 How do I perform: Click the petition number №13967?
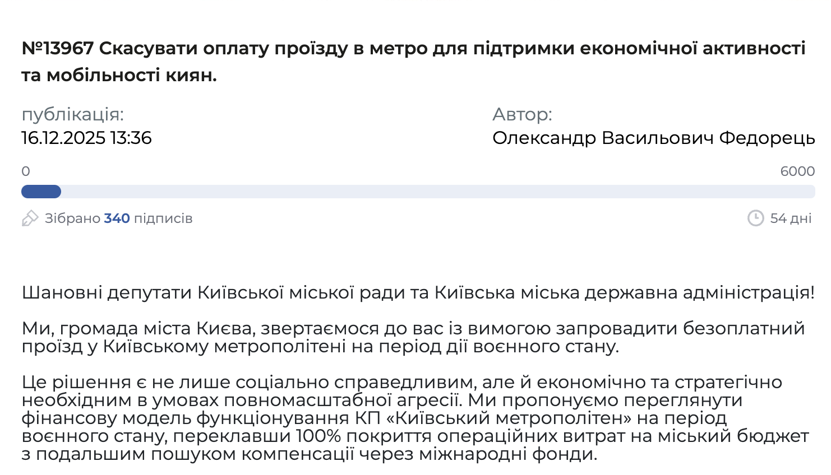tap(57, 49)
